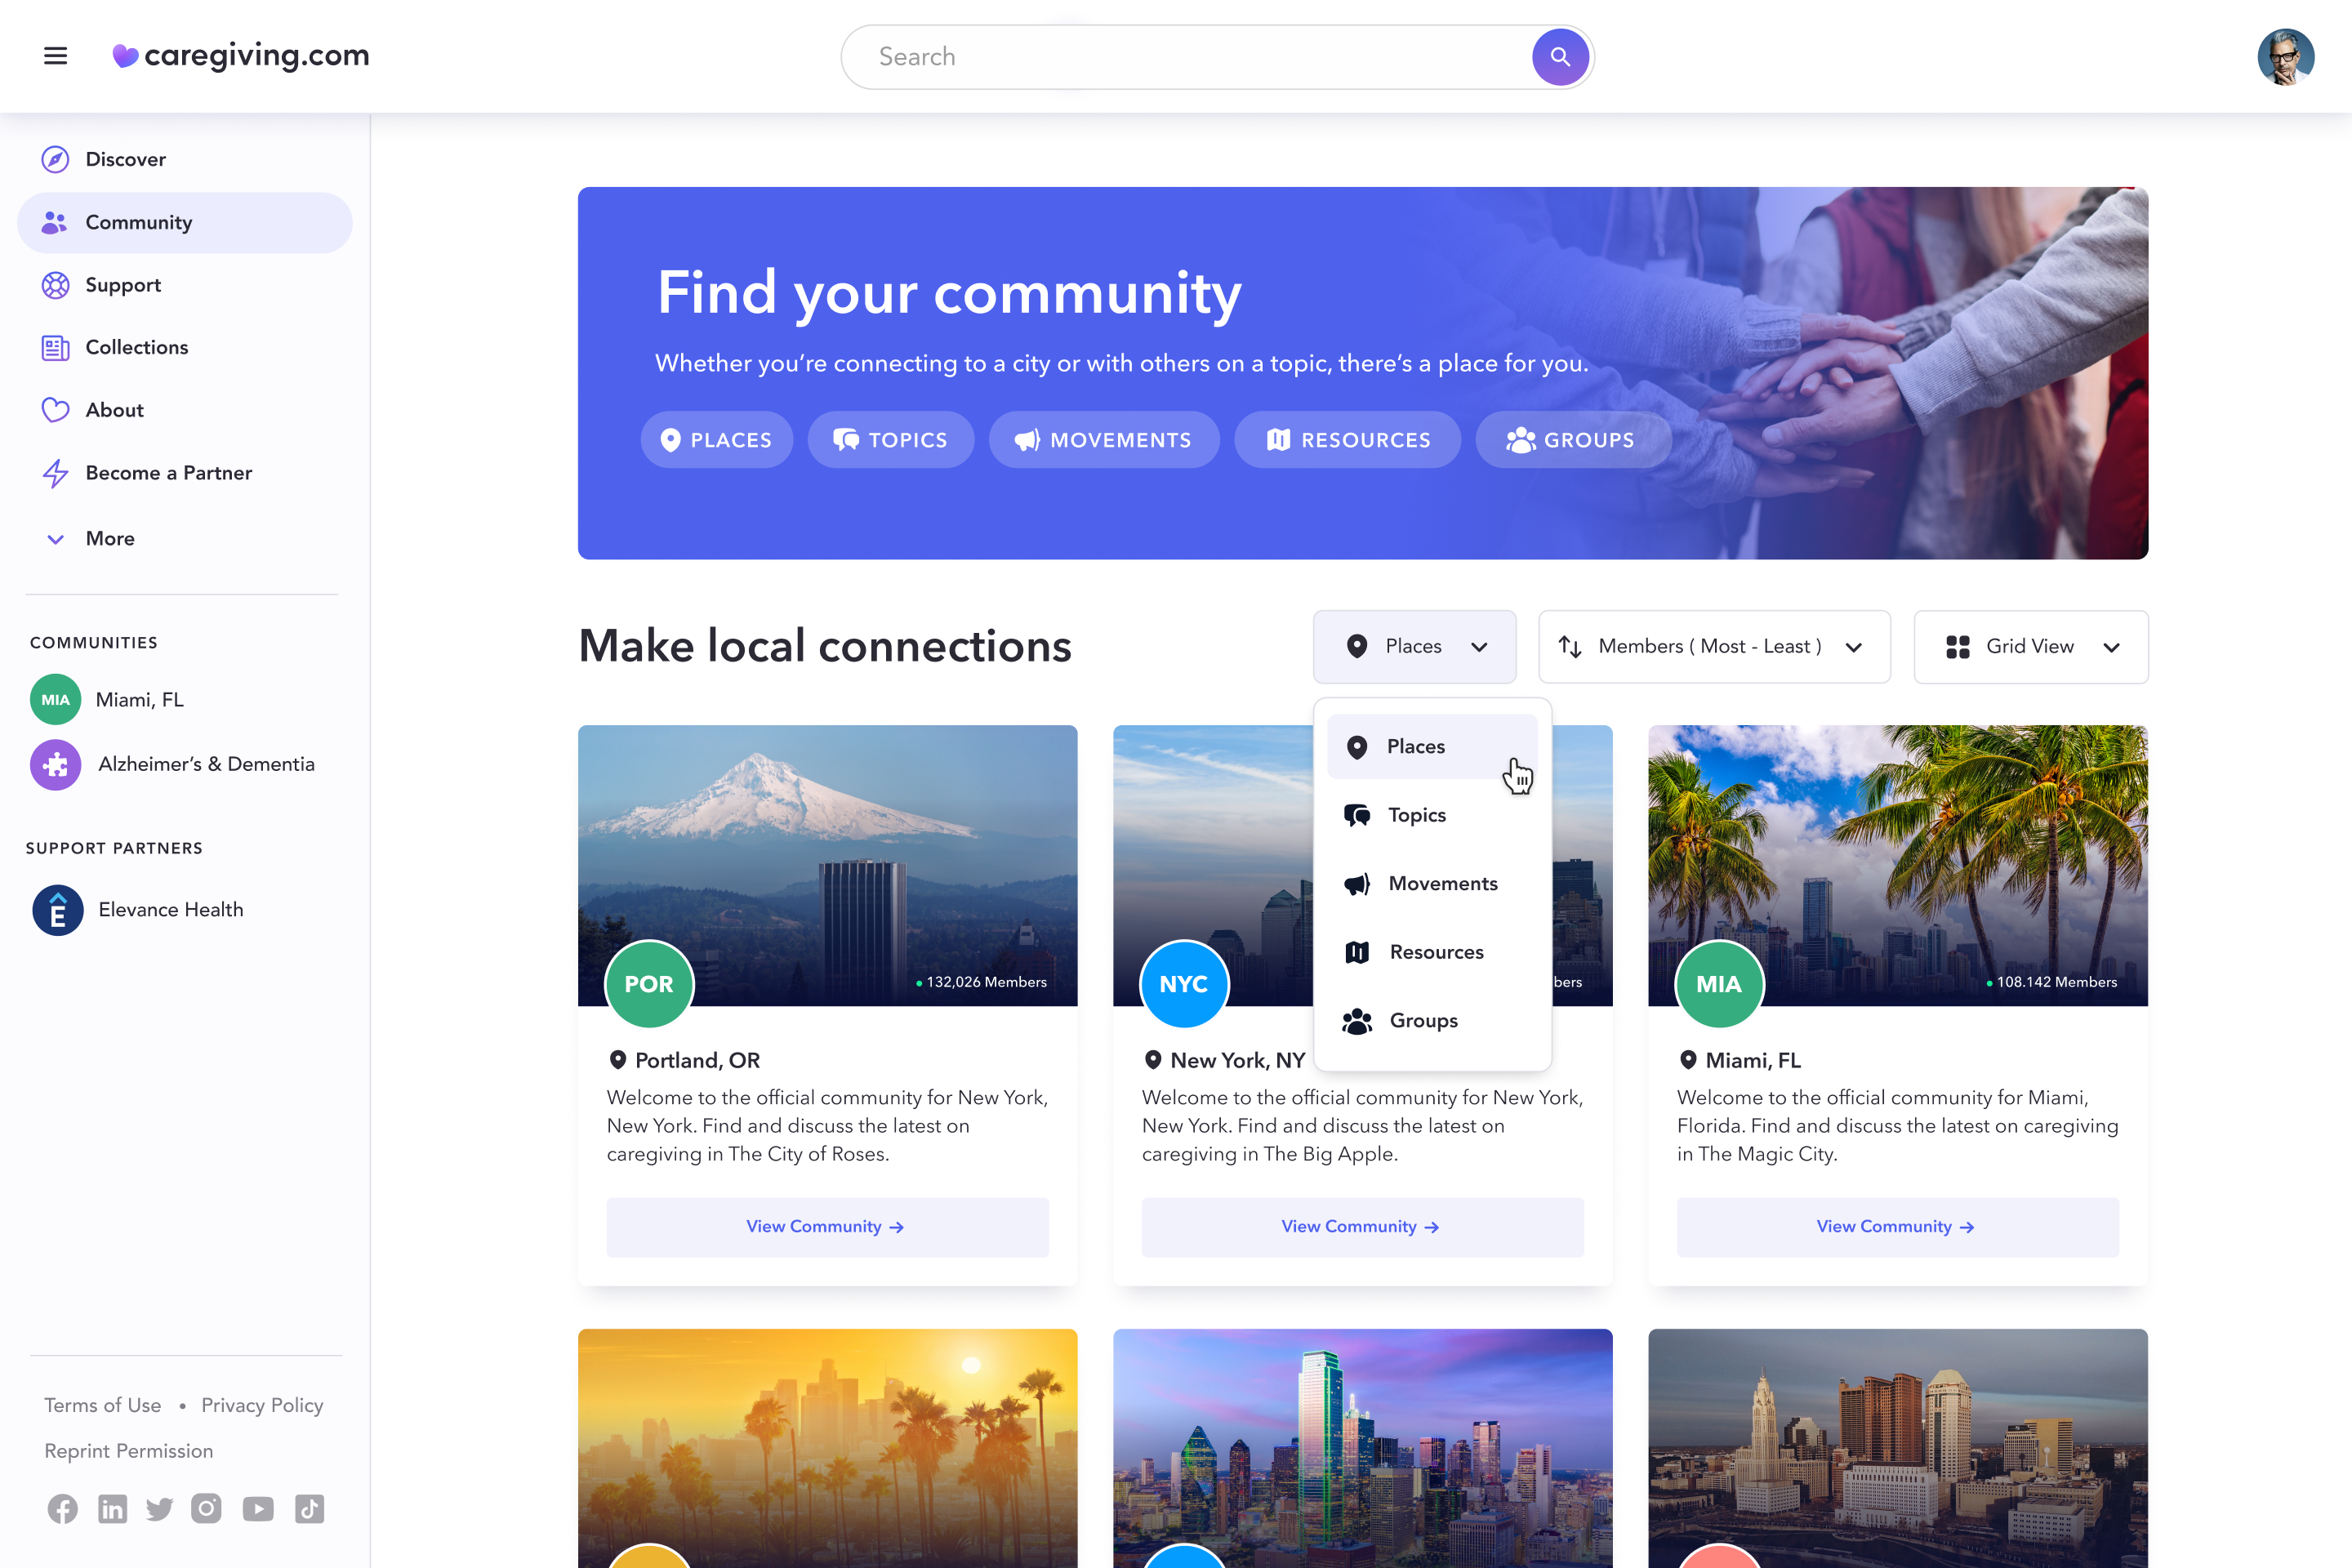2352x1568 pixels.
Task: Expand the More sidebar section
Action: pos(92,539)
